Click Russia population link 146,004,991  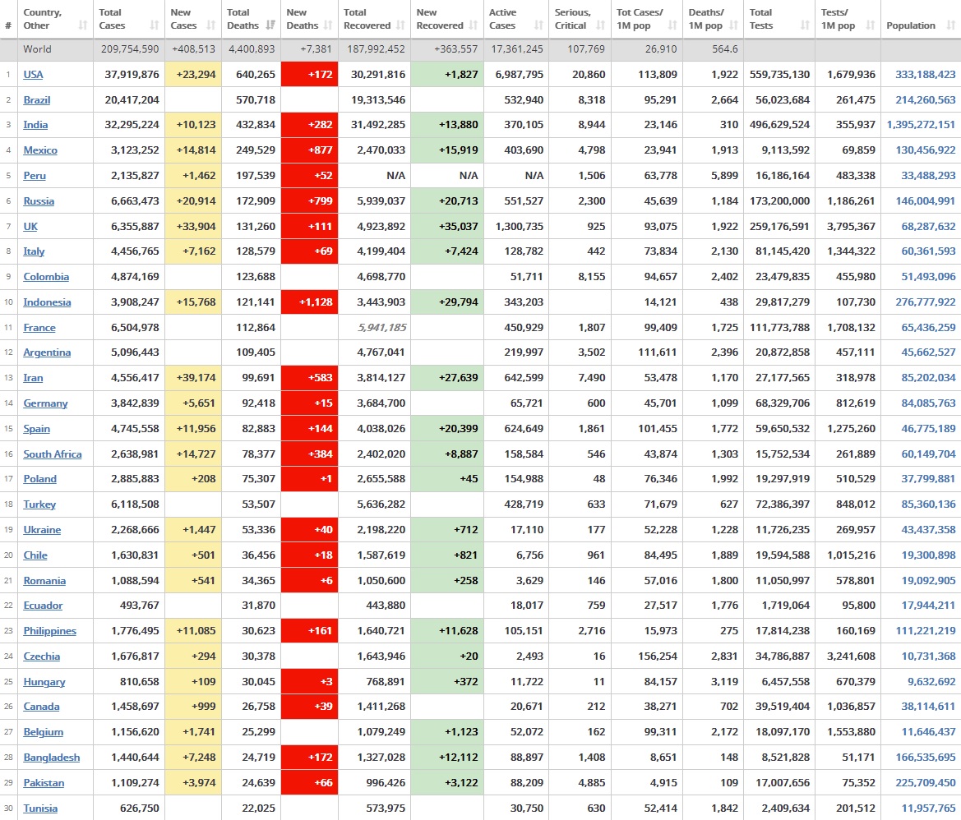926,200
